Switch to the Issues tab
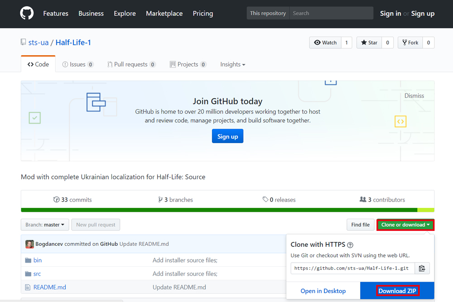Image resolution: width=453 pixels, height=302 pixels. pyautogui.click(x=78, y=64)
